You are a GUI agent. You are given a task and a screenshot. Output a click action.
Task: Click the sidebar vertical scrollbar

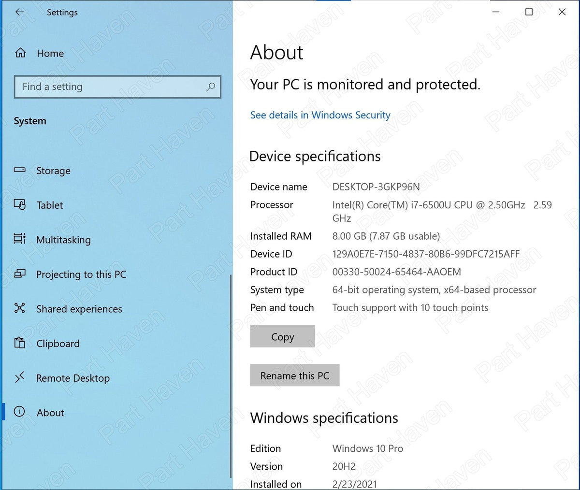231,375
